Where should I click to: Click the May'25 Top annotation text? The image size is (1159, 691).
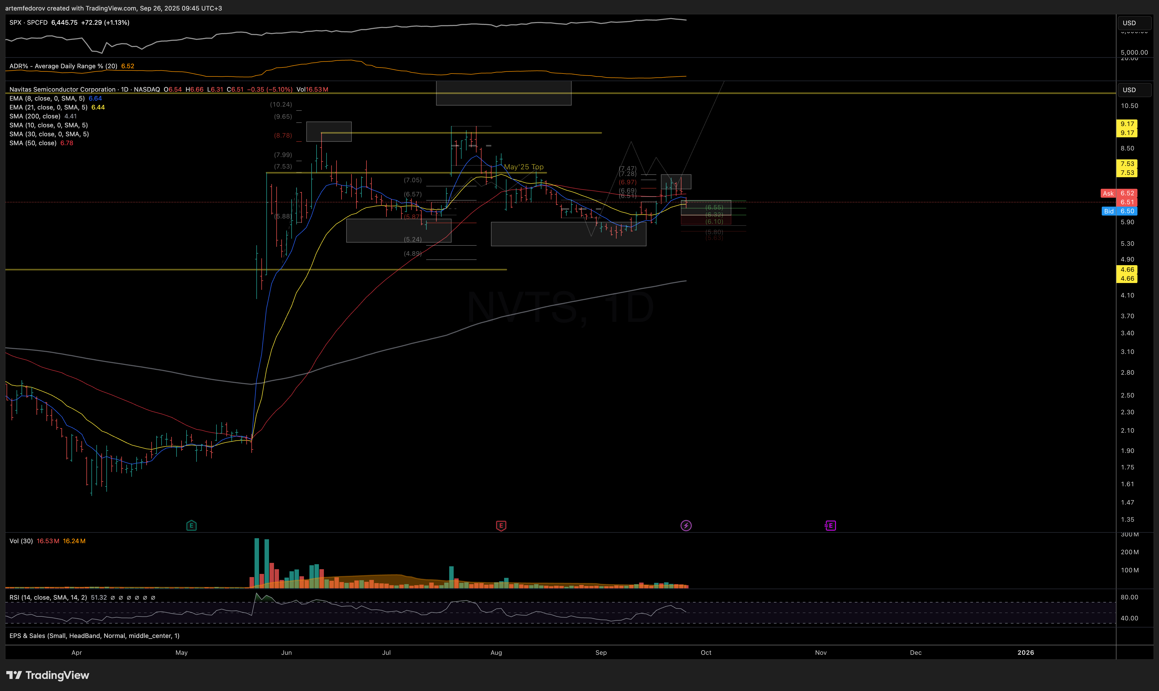(x=524, y=167)
